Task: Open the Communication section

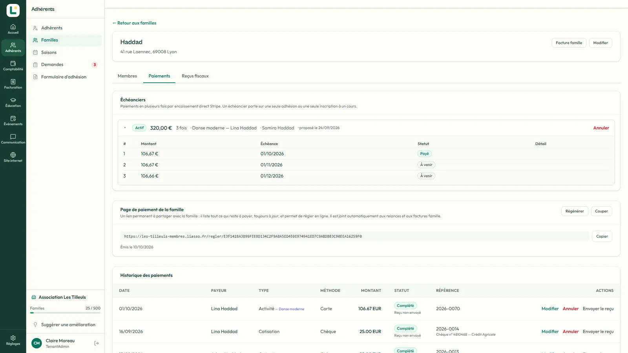Action: [x=13, y=139]
